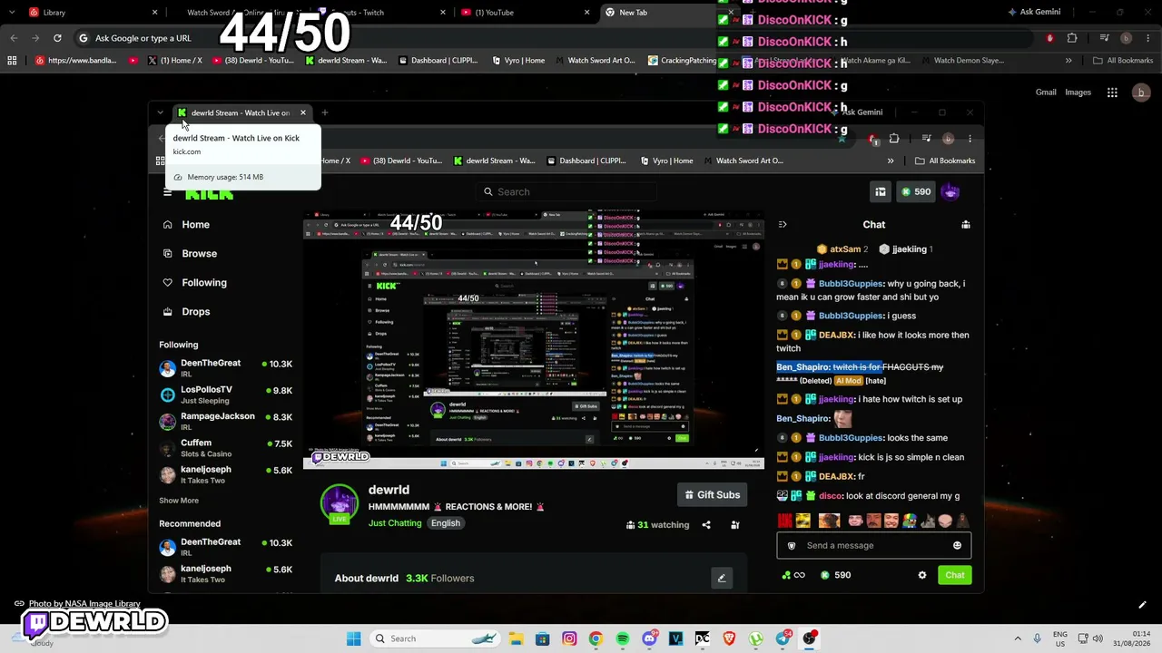Open File Explorer from taskbar
The width and height of the screenshot is (1162, 653).
point(516,638)
